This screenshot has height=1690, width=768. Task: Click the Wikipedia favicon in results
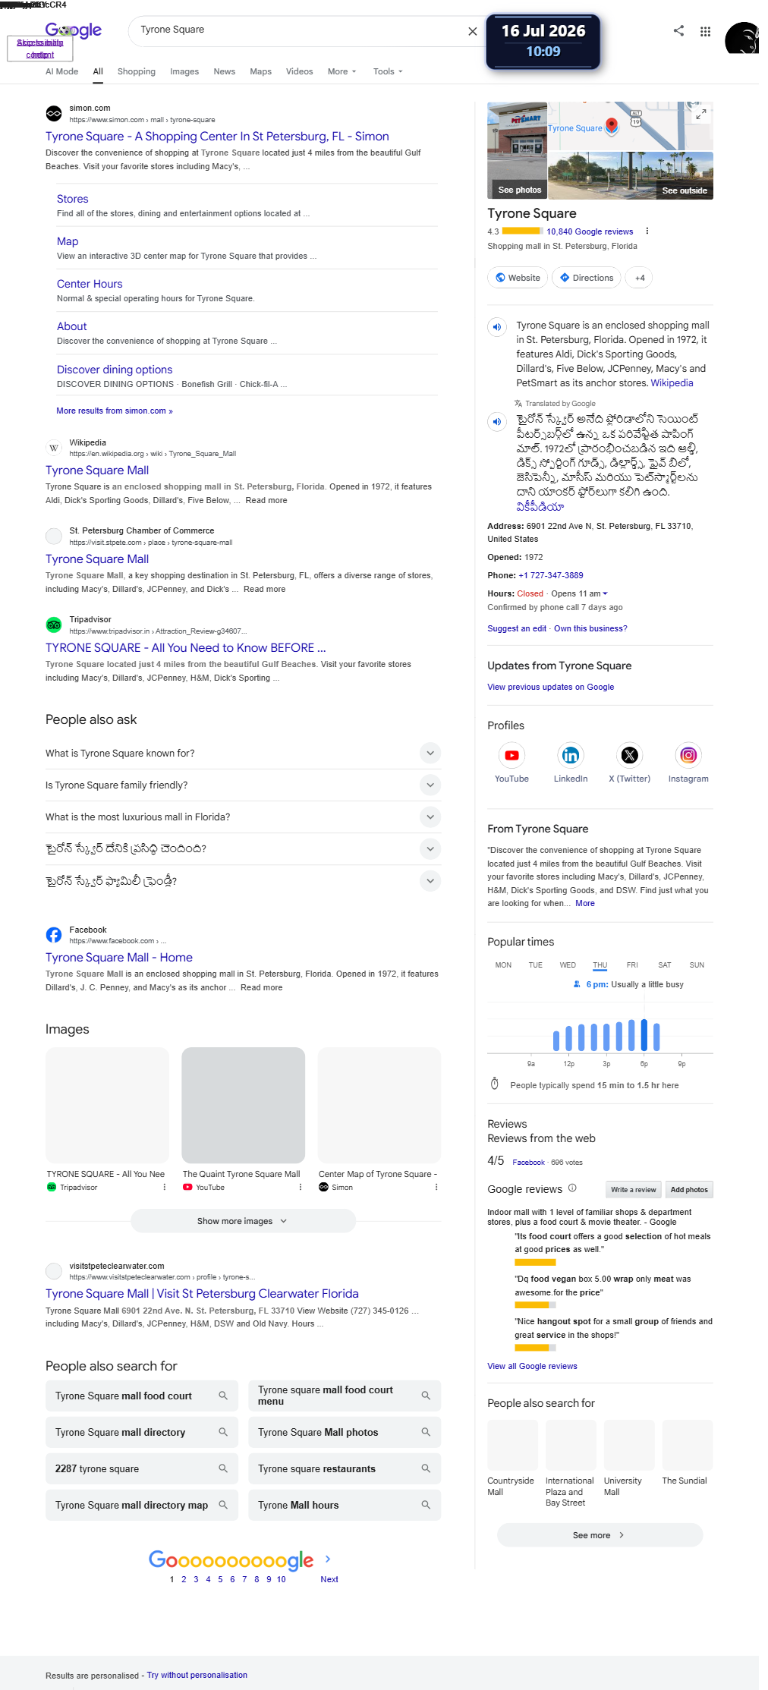tap(54, 448)
